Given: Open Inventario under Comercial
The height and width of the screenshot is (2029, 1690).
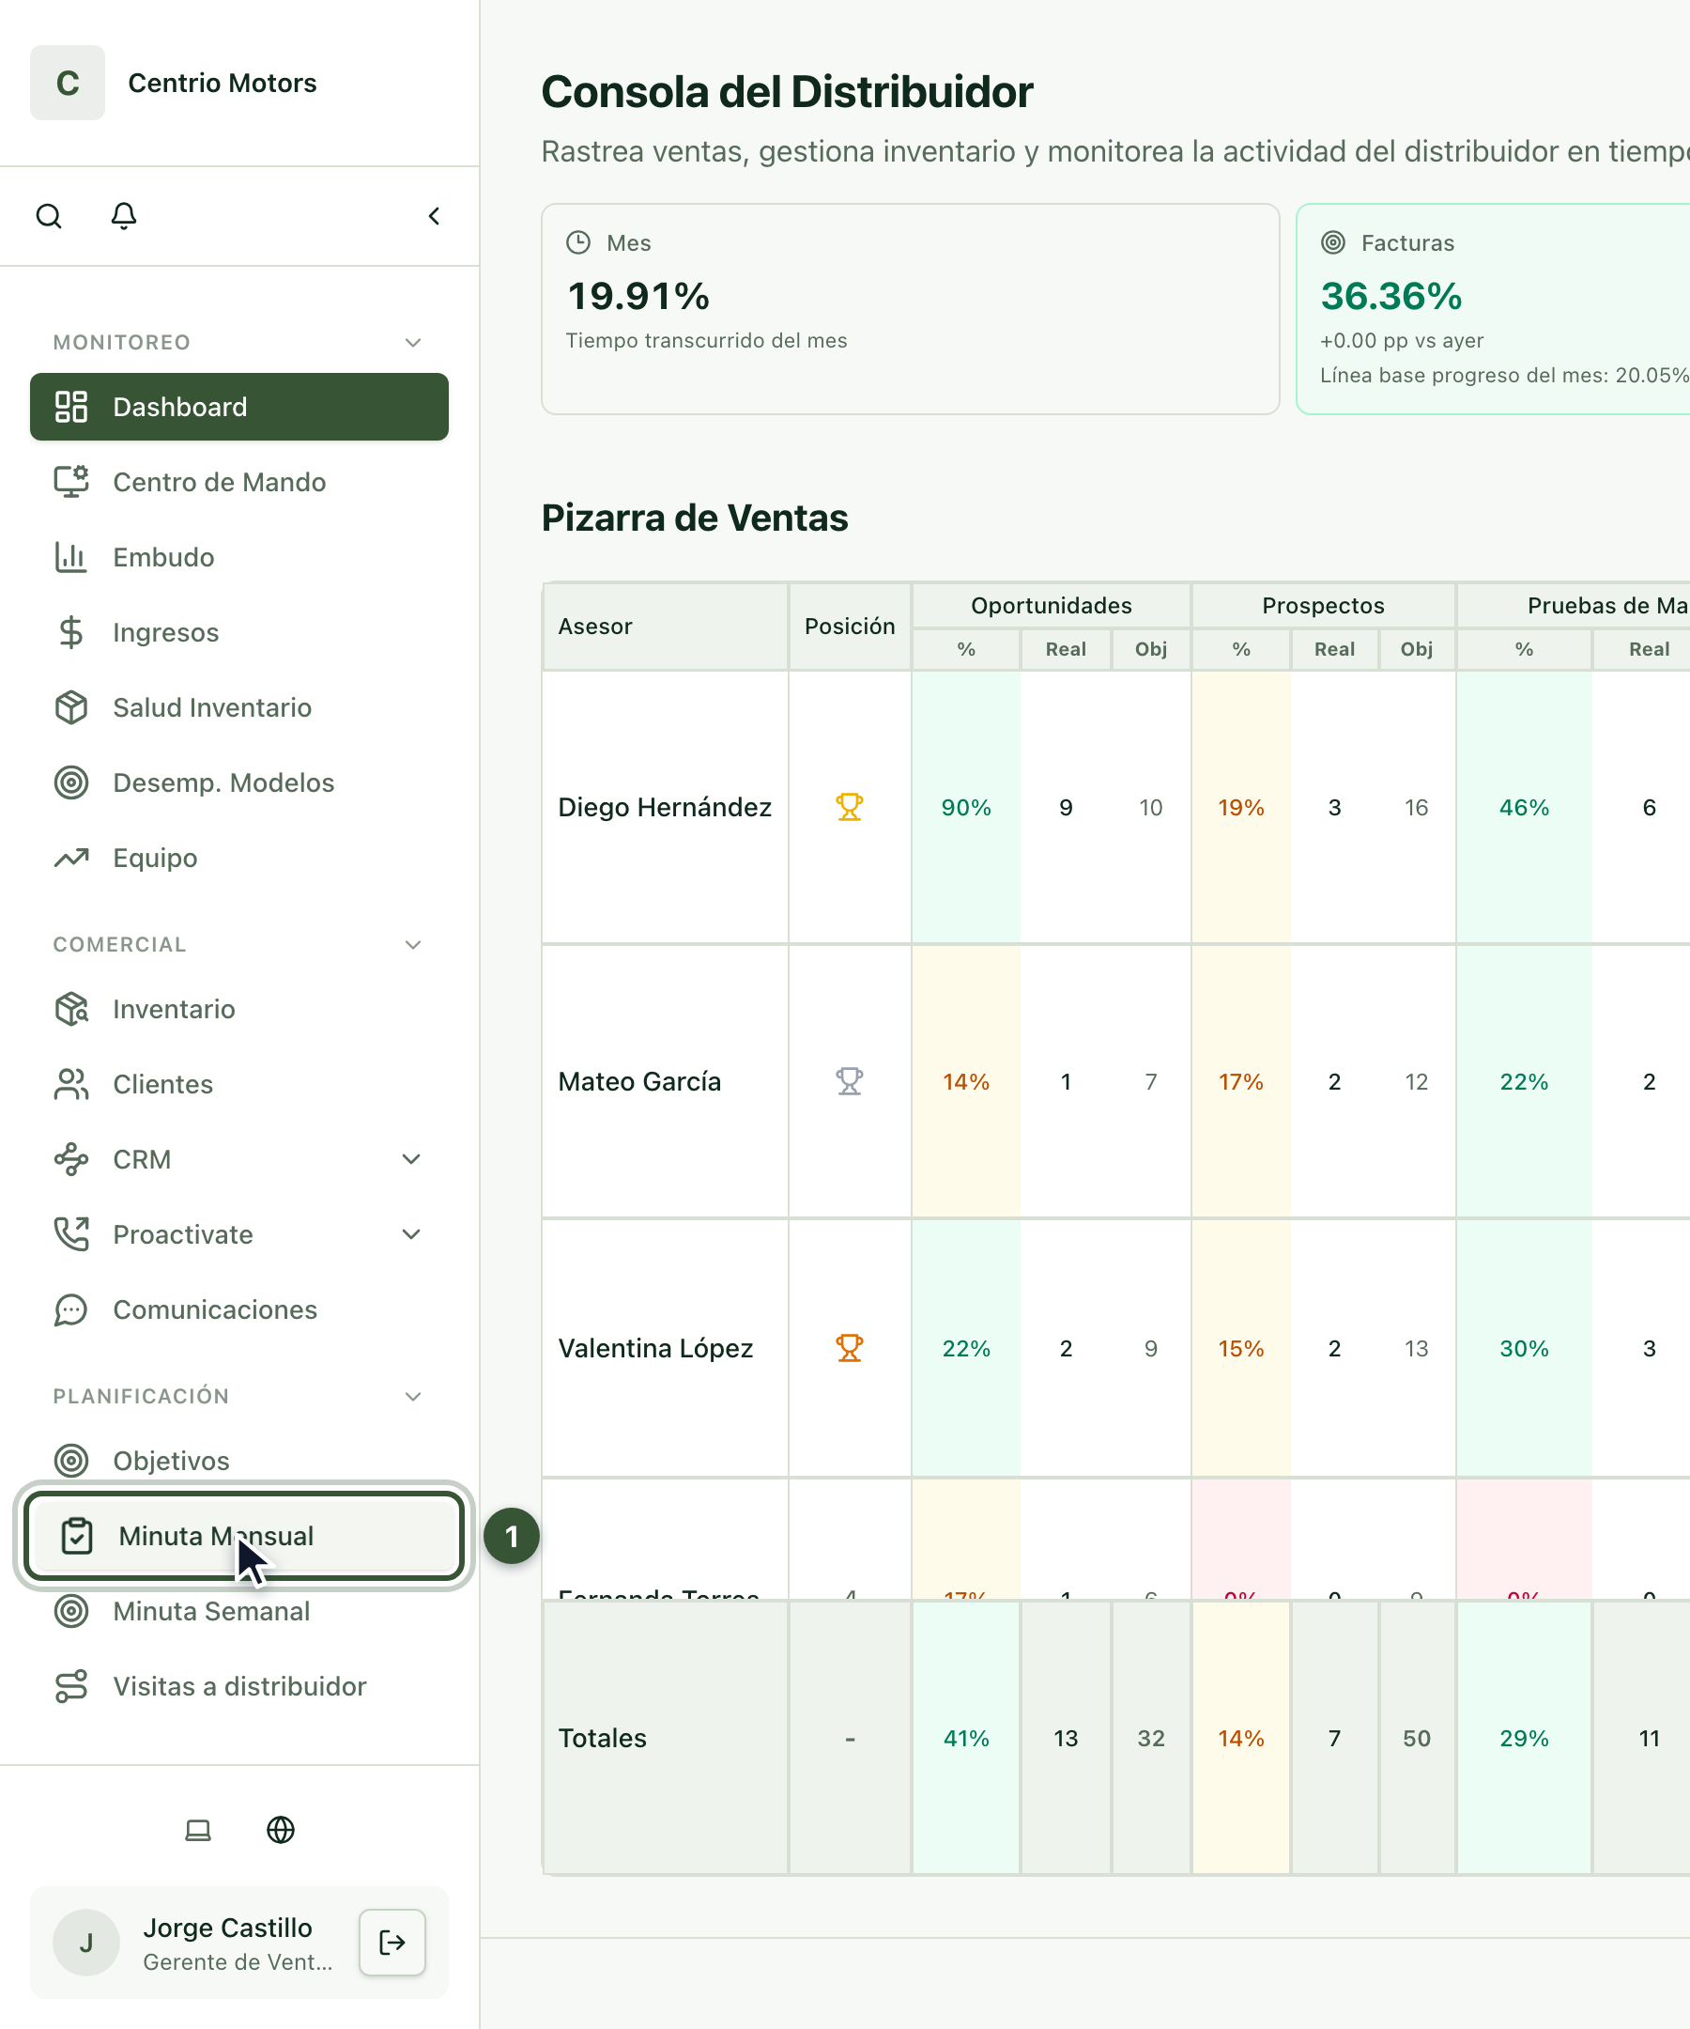Looking at the screenshot, I should coord(239,1009).
